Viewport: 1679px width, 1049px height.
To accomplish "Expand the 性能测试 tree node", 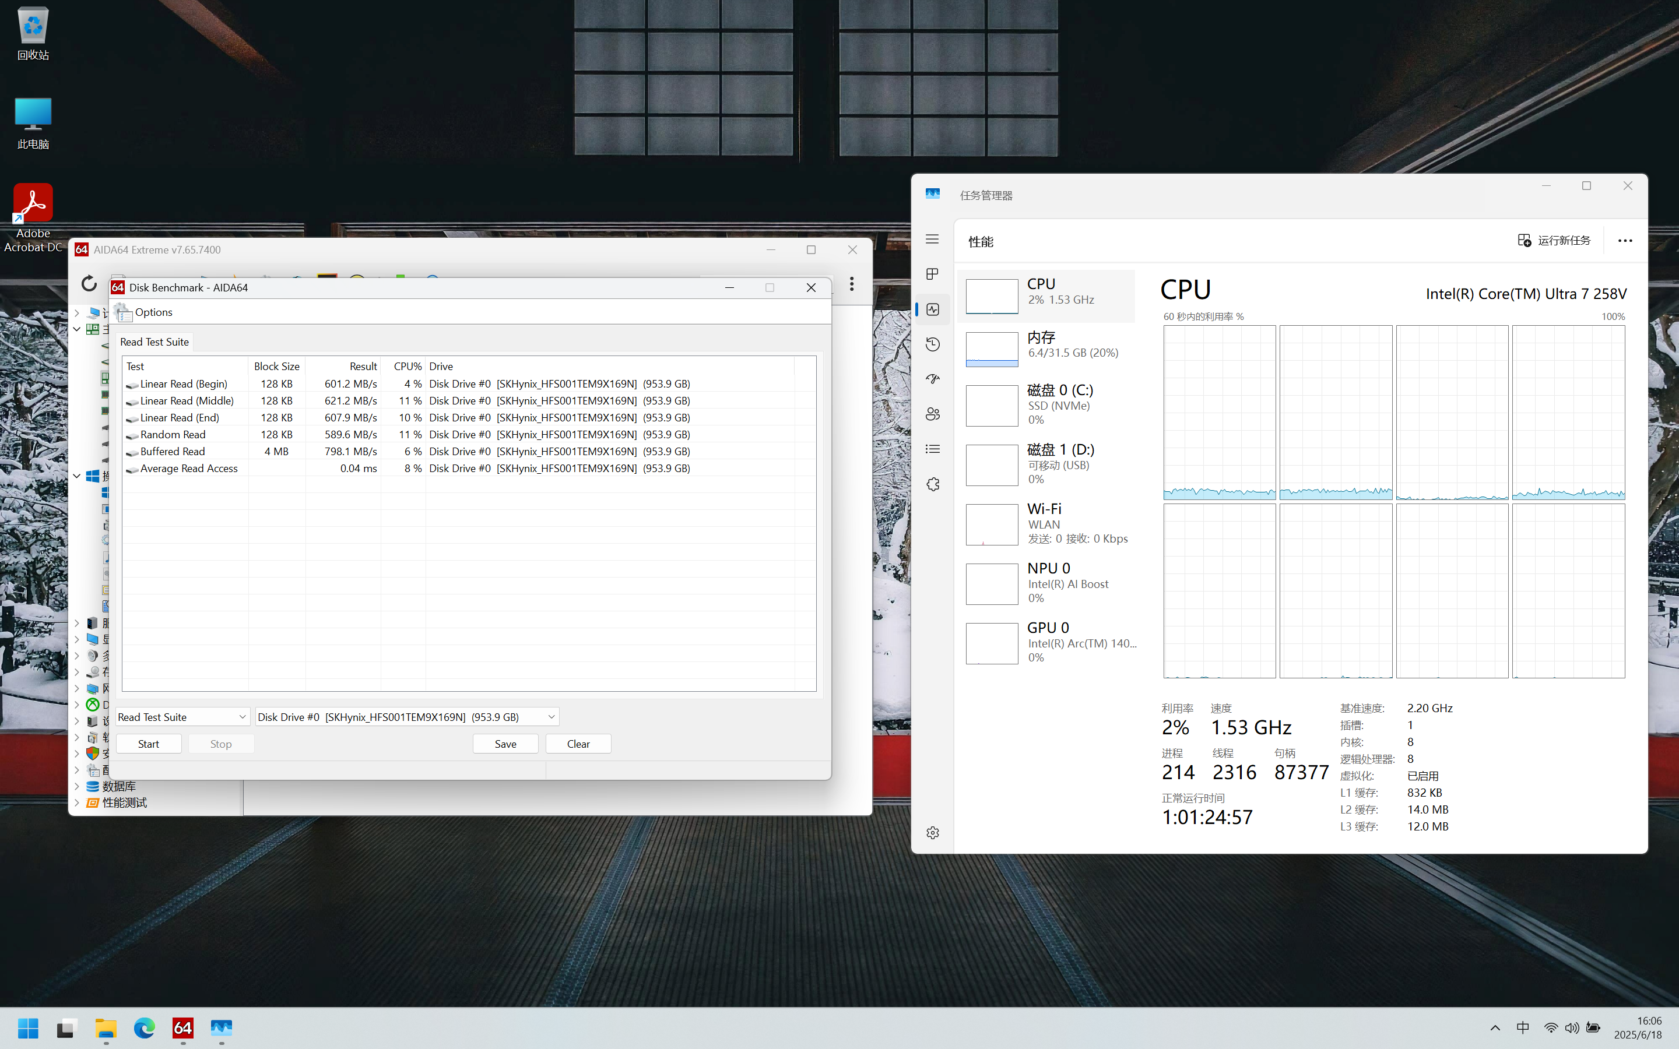I will (x=77, y=802).
